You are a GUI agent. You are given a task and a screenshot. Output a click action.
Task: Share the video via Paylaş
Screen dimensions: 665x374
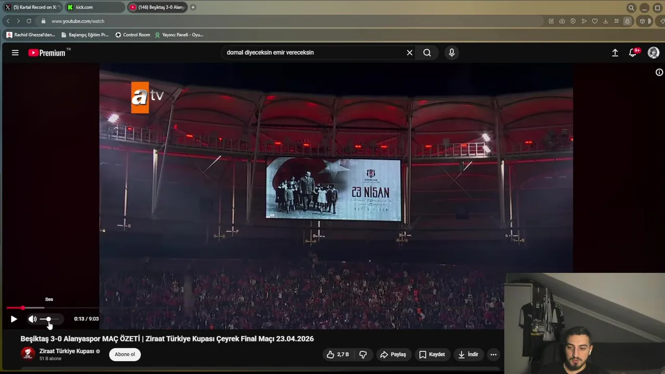[x=393, y=354]
